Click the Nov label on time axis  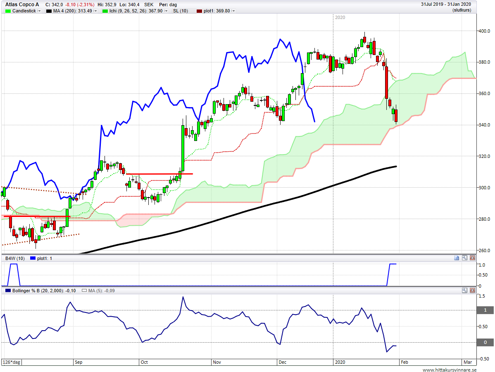coord(217,362)
